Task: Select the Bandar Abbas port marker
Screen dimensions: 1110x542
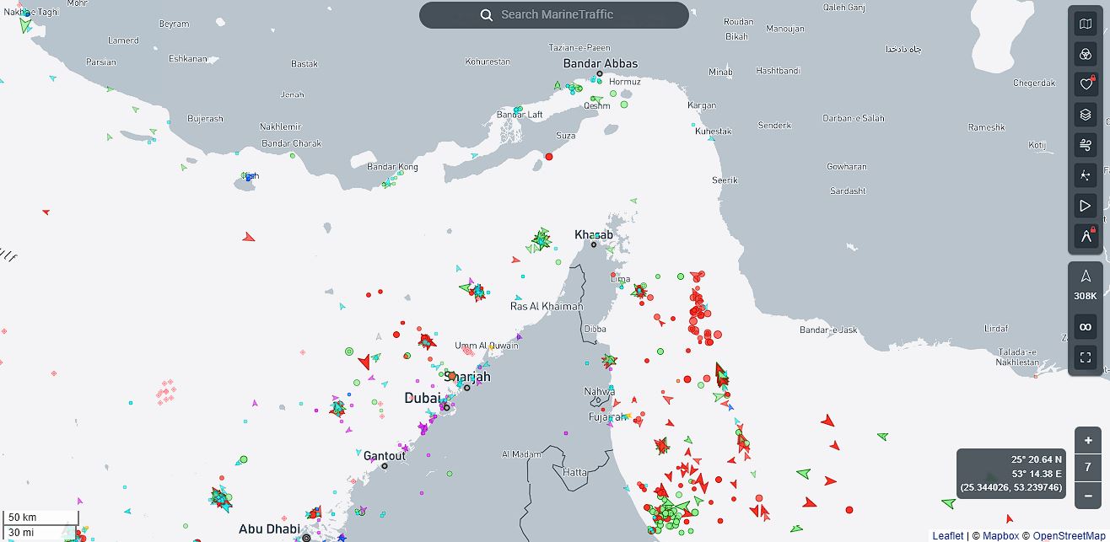Action: pos(600,74)
